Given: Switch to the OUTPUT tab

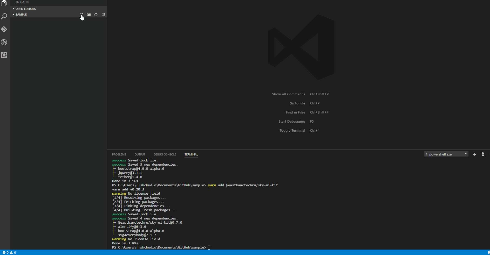Looking at the screenshot, I should 140,154.
